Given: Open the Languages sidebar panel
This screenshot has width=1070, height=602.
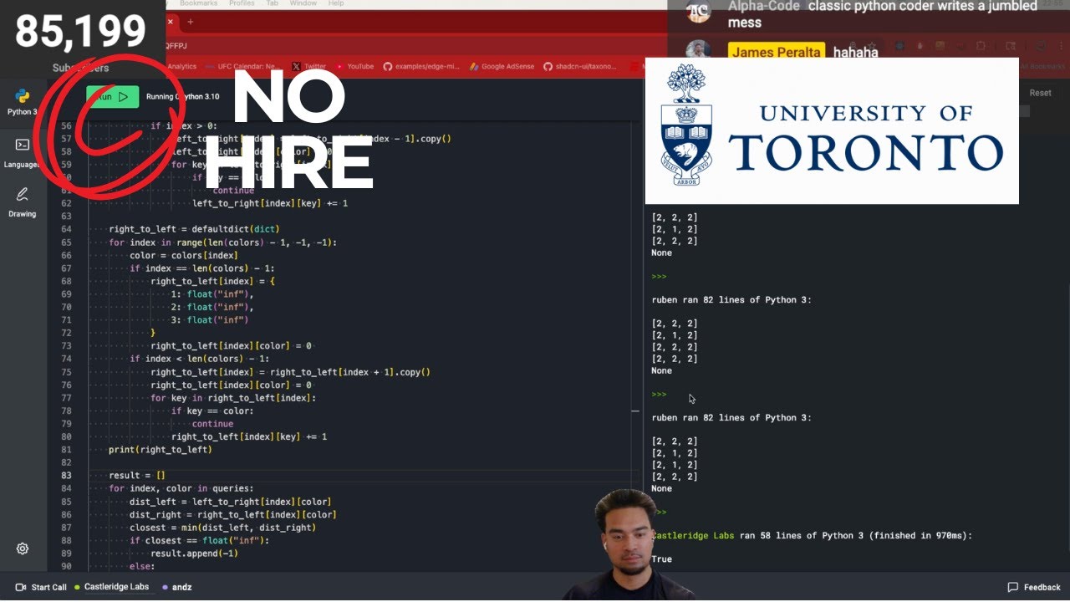Looking at the screenshot, I should (23, 153).
